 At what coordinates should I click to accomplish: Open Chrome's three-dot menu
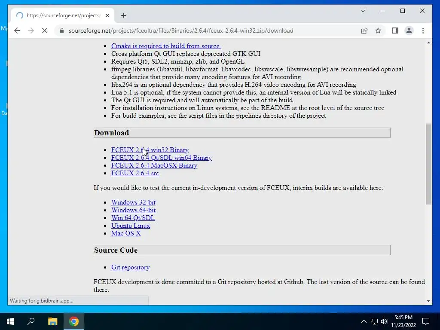coord(423,31)
